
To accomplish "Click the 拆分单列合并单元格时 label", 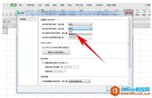I will pos(55,33).
